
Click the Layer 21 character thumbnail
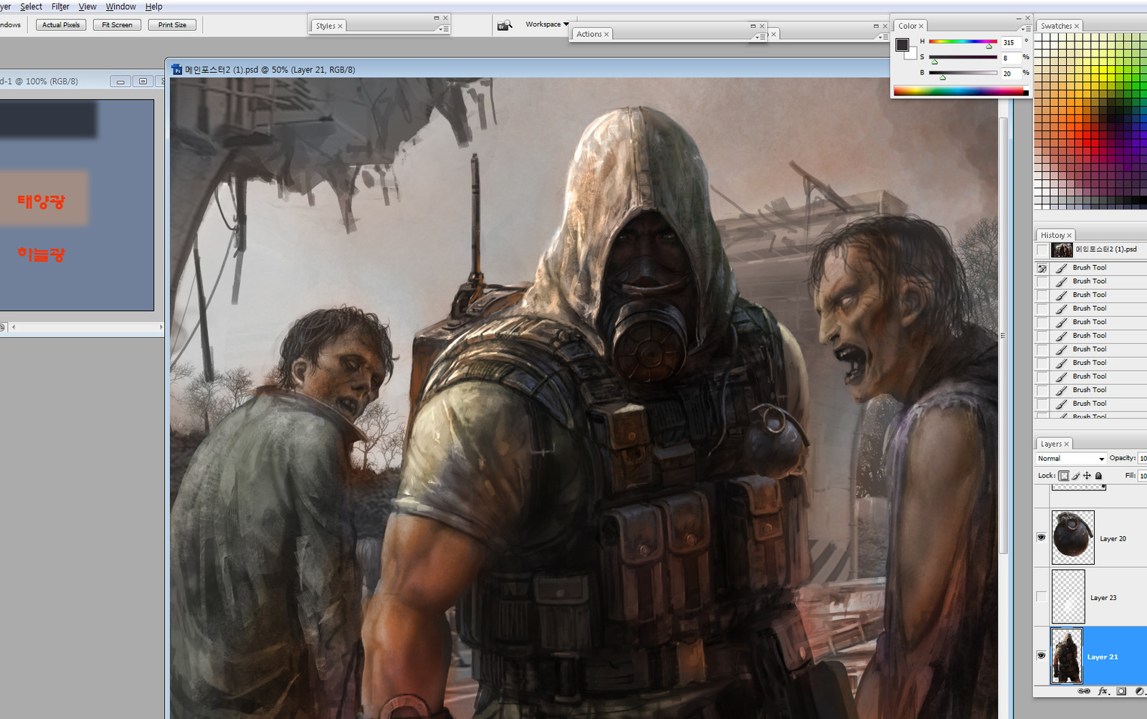1066,656
